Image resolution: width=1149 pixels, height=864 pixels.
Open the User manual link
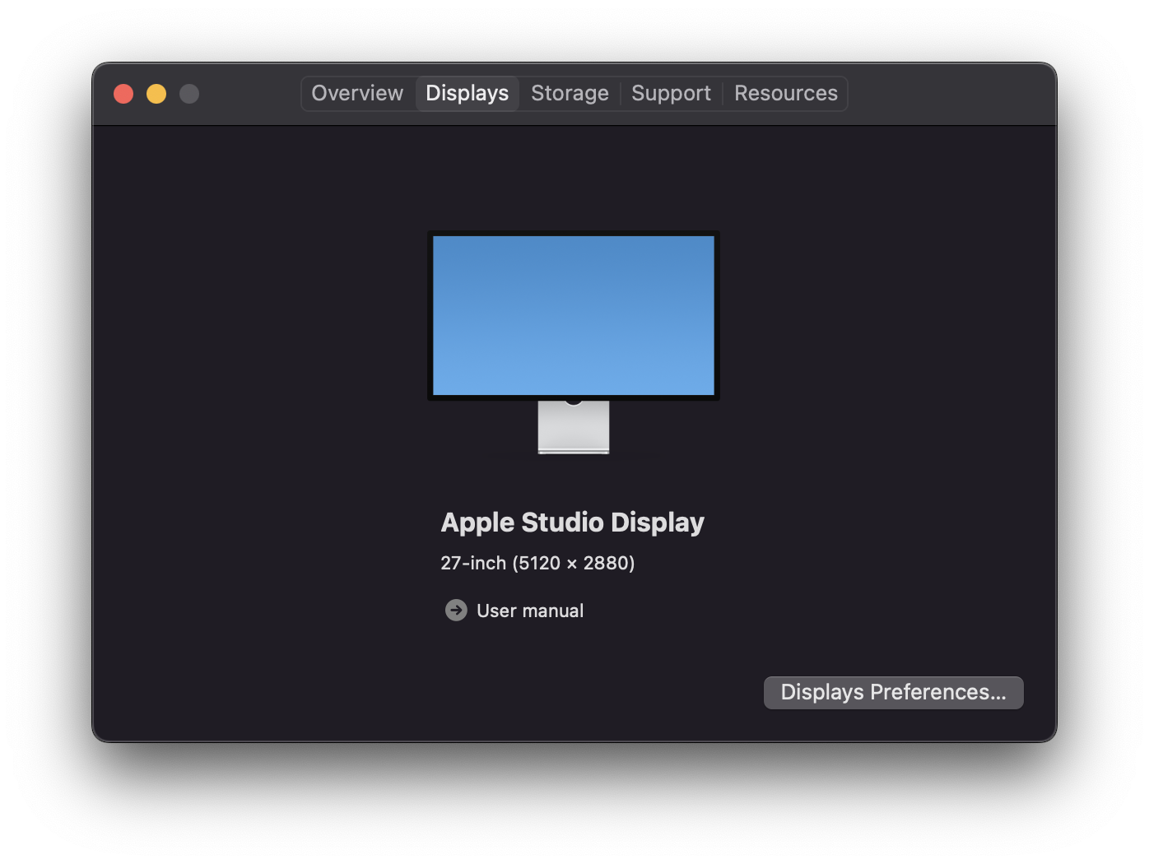coord(530,611)
